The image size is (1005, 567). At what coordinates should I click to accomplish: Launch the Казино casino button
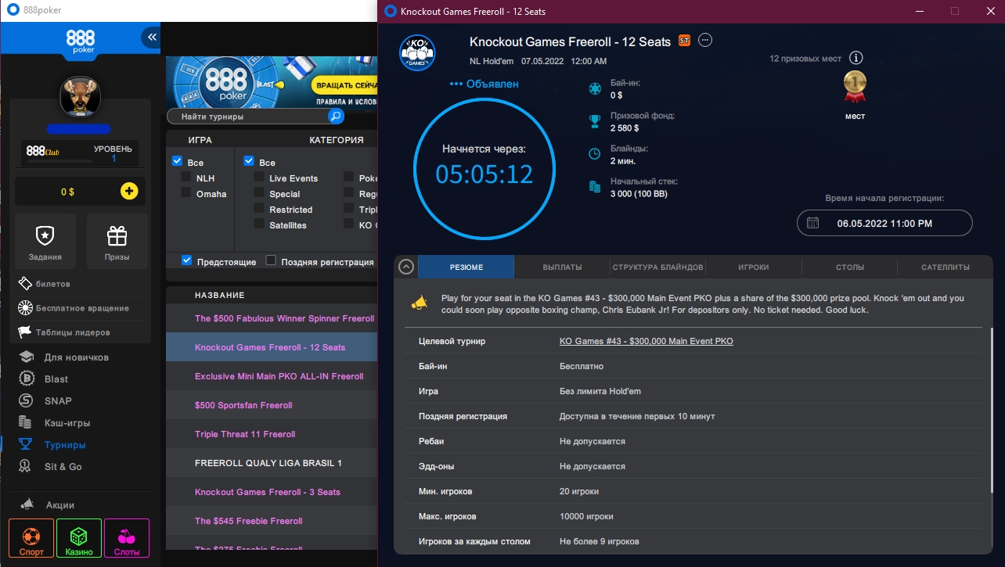pos(79,539)
